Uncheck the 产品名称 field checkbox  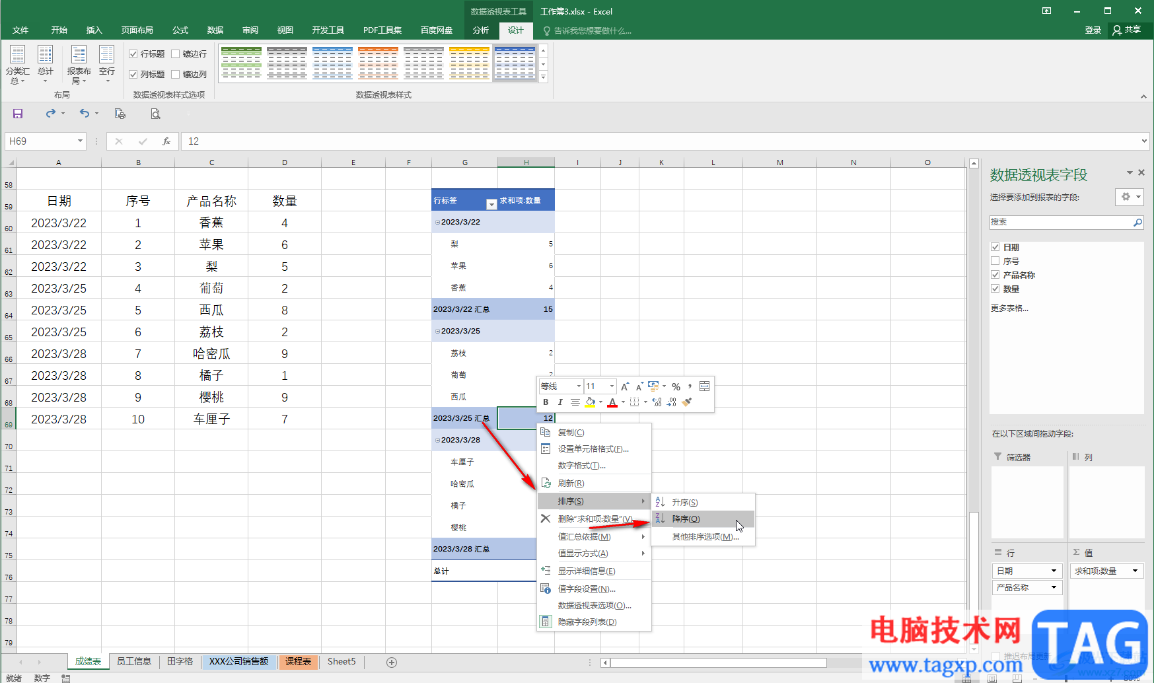point(995,275)
